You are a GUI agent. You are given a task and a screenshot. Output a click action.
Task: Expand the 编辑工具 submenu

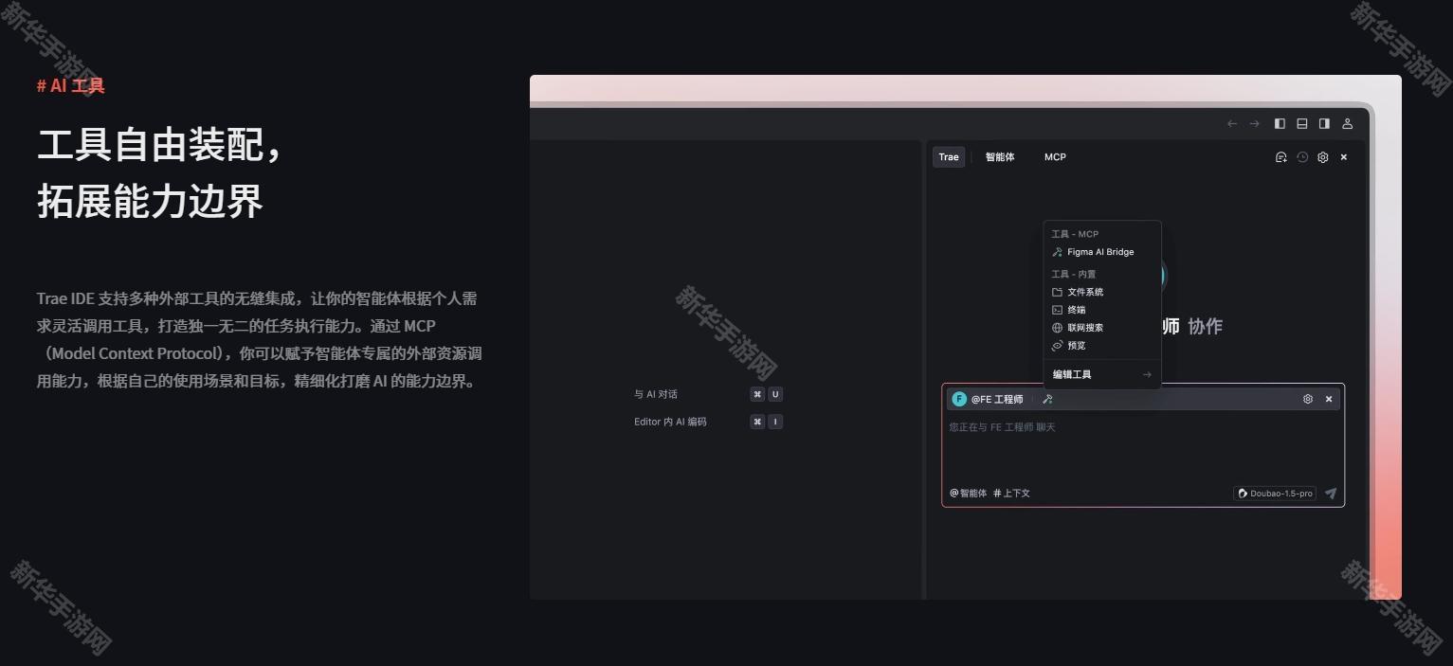[1101, 374]
